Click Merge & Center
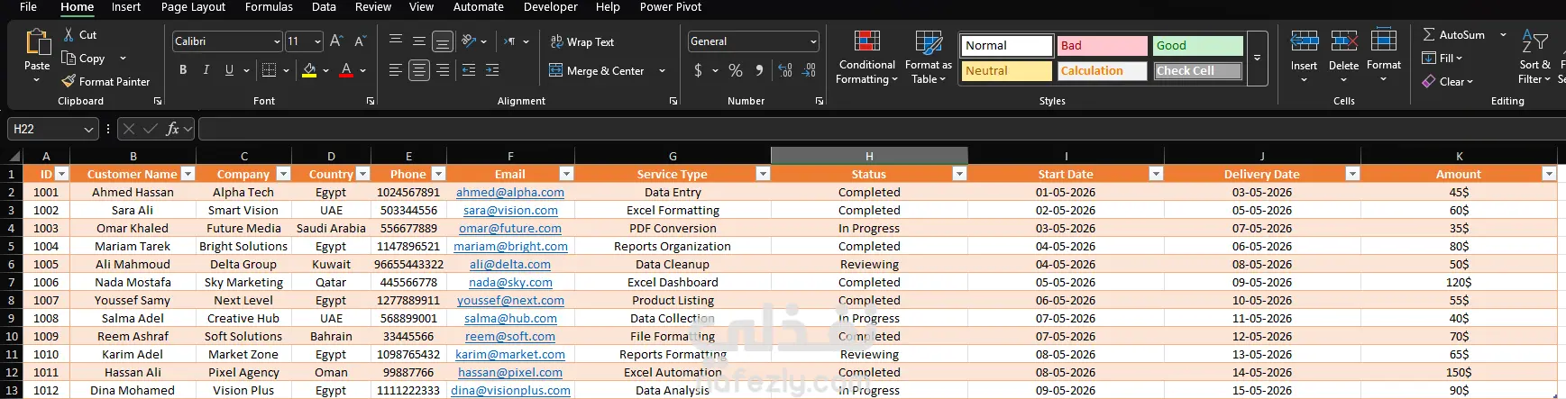 click(x=597, y=70)
